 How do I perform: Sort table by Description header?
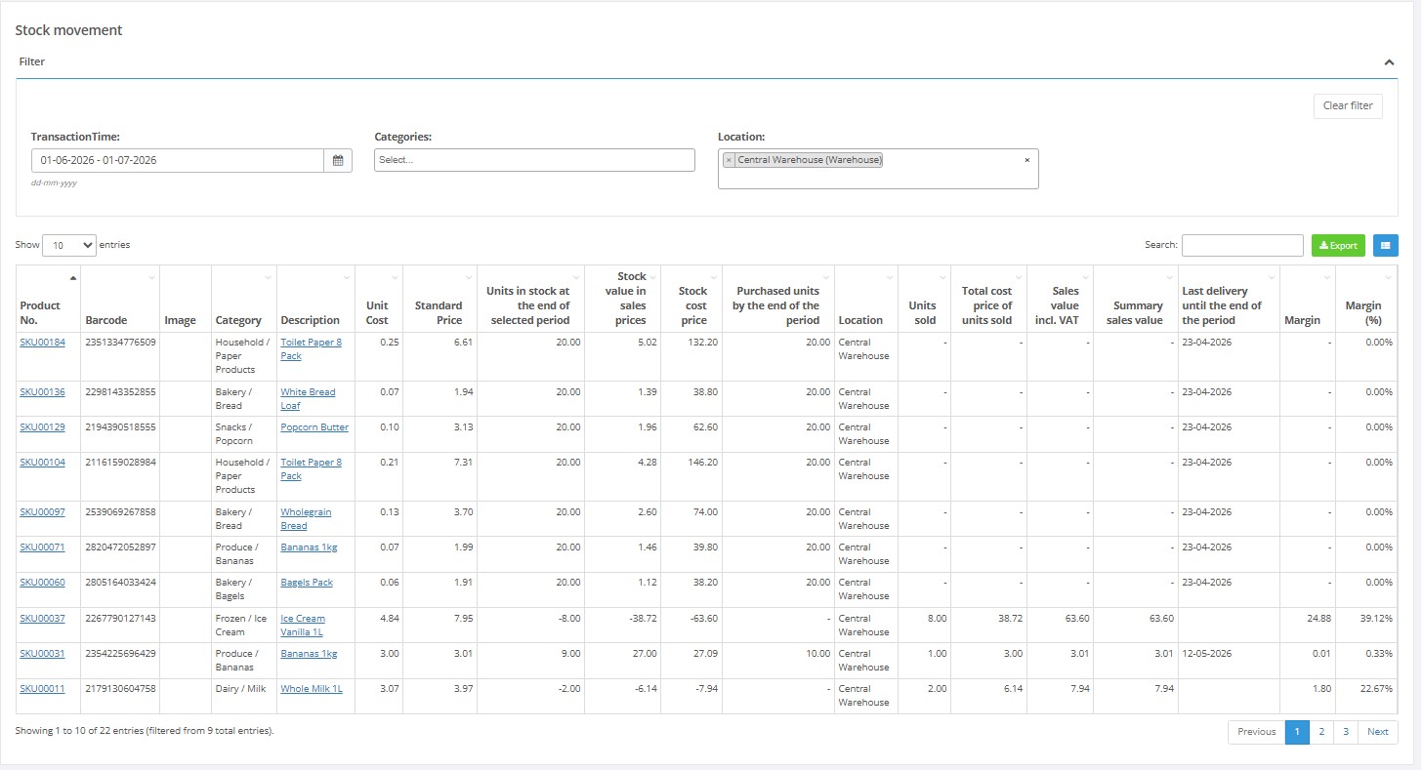(315, 299)
